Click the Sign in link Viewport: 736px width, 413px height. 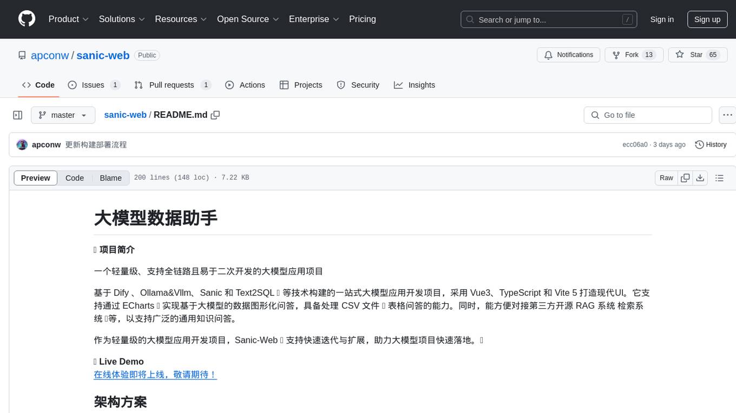662,19
